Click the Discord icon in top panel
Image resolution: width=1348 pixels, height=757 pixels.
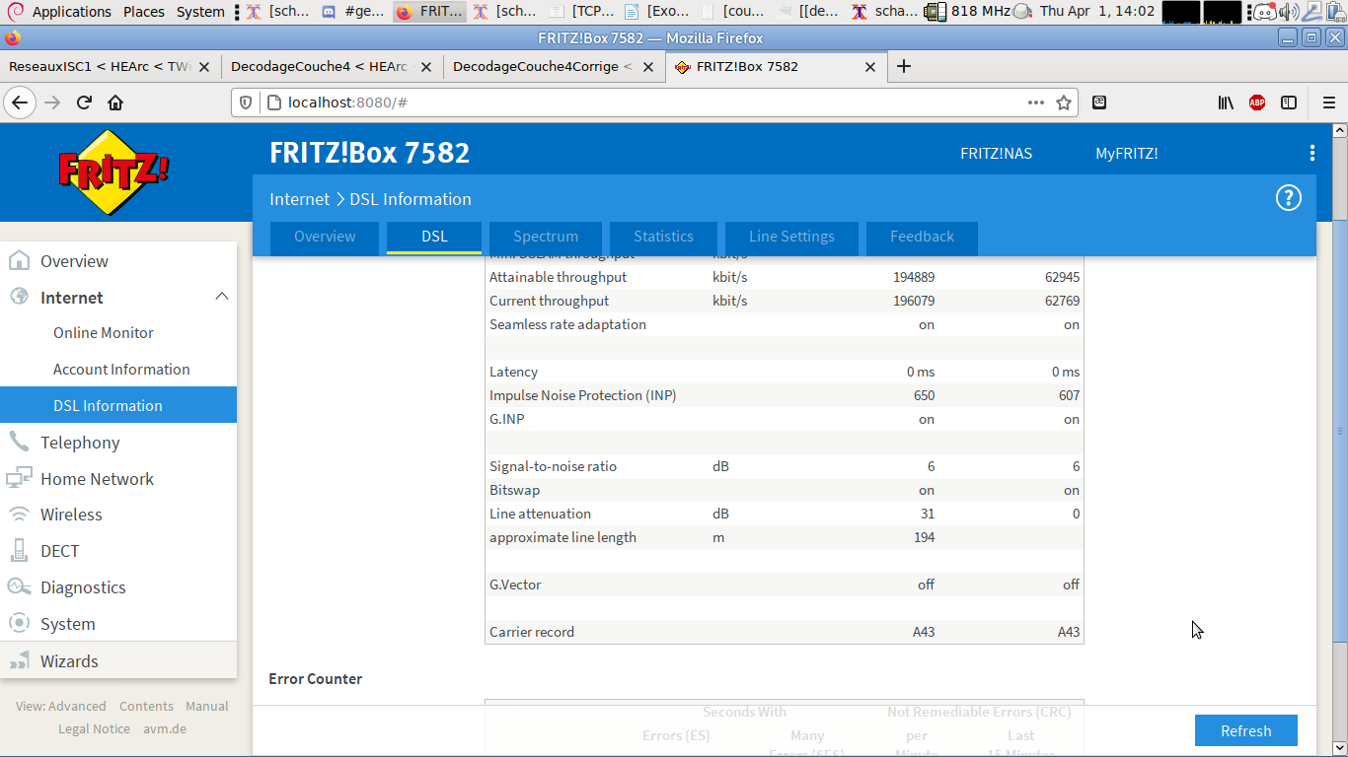tap(1263, 12)
